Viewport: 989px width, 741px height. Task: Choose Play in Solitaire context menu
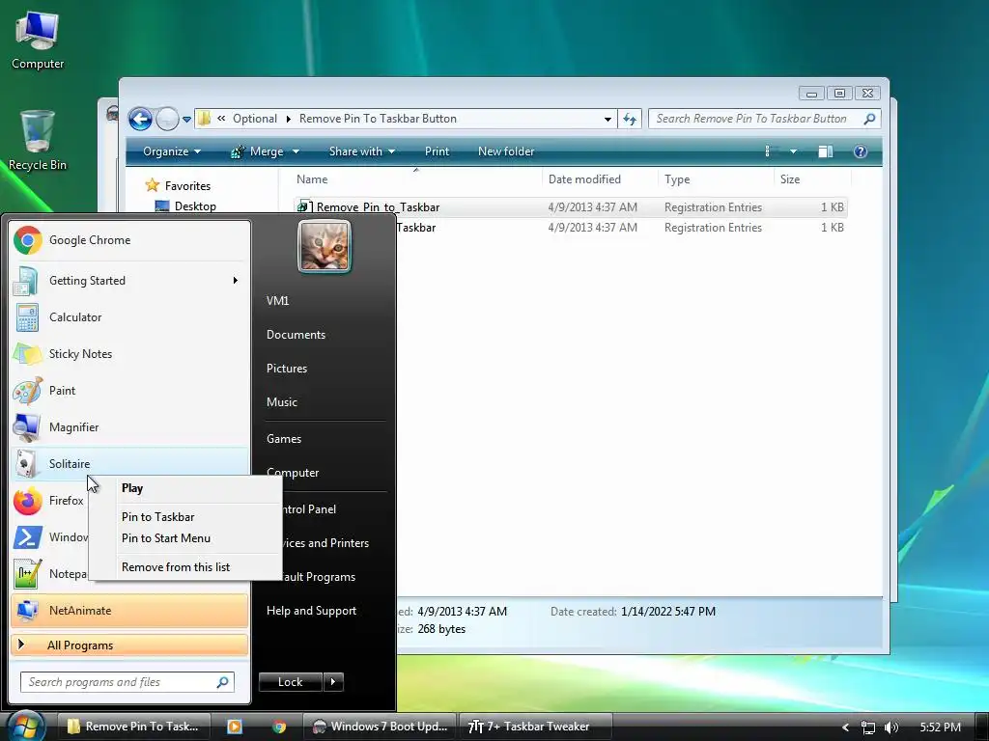[x=132, y=488]
